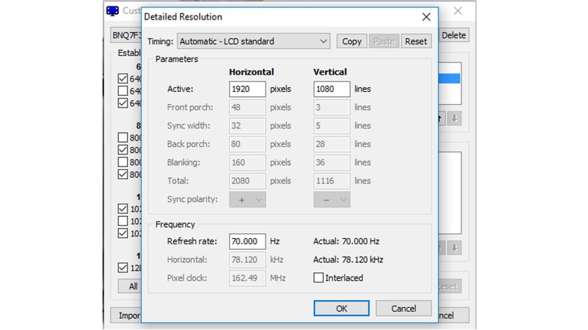
Task: Uncheck the first 640 established resolution checkbox
Action: (x=123, y=78)
